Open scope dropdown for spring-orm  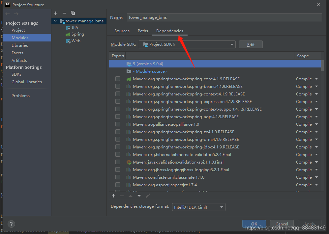[316, 140]
